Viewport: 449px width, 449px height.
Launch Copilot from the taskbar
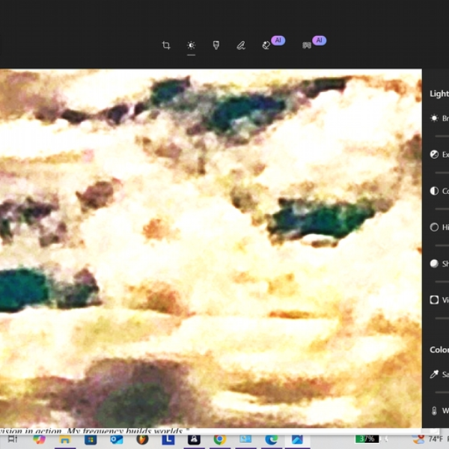(x=39, y=439)
